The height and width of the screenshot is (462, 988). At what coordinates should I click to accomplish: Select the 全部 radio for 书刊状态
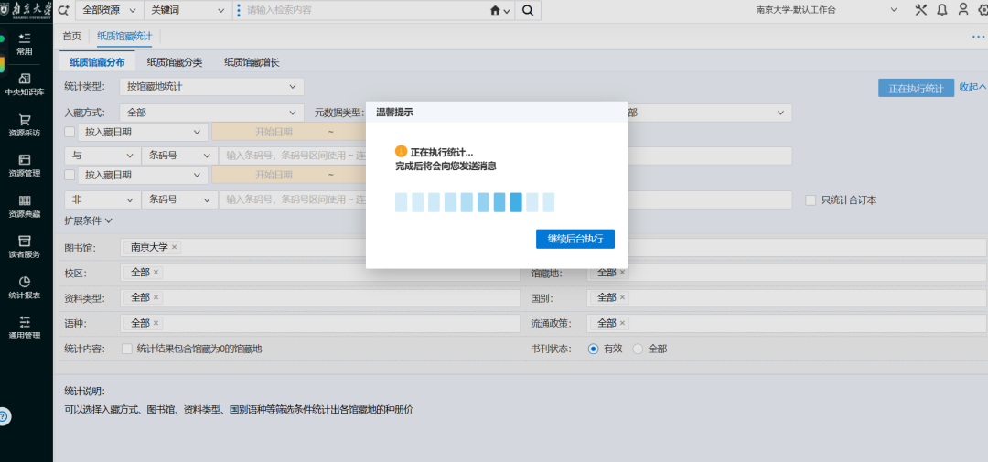tap(638, 349)
